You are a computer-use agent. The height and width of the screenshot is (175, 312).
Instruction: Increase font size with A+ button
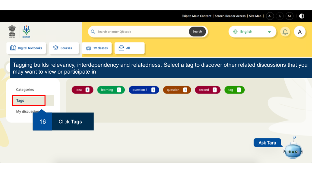pos(289,16)
